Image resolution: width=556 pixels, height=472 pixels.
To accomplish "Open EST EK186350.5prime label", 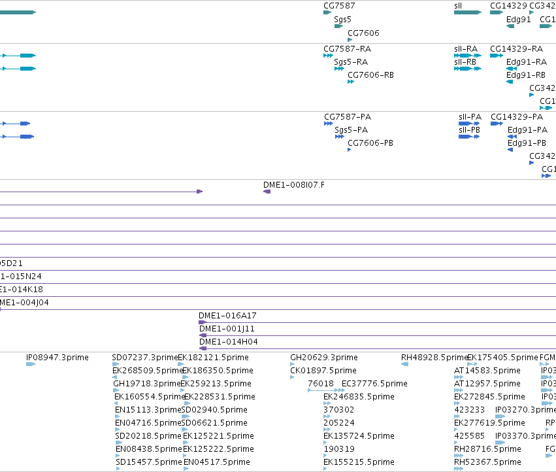I will click(218, 371).
